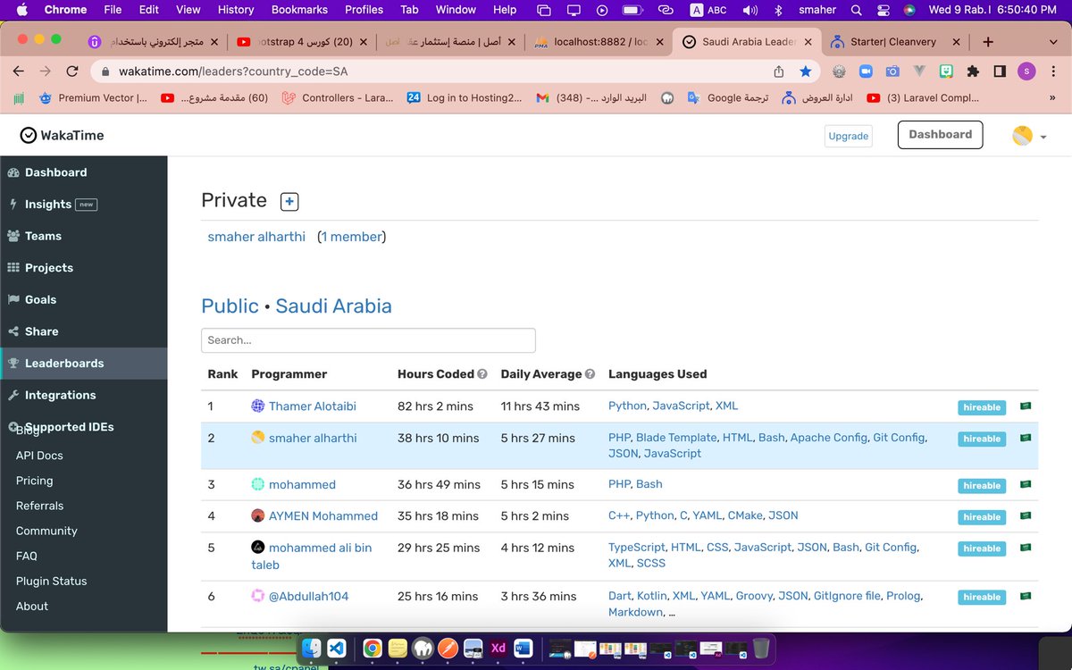Open Control Center in the menu bar
This screenshot has width=1072, height=670.
(883, 10)
